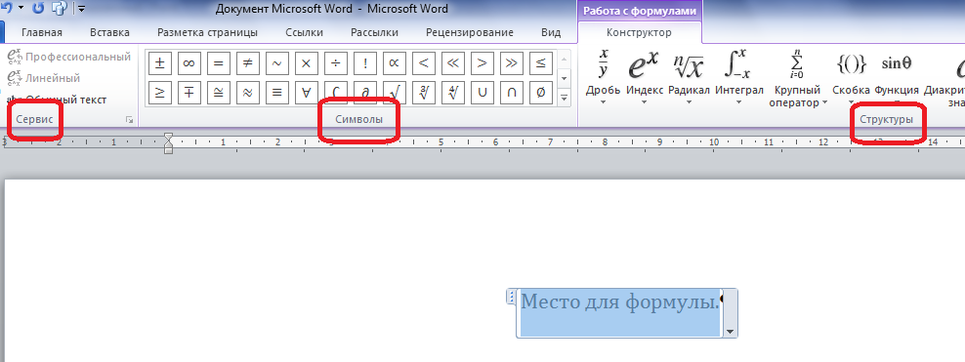Insert the approximately-equal congruent symbol
Image resolution: width=965 pixels, height=362 pixels.
click(x=219, y=92)
